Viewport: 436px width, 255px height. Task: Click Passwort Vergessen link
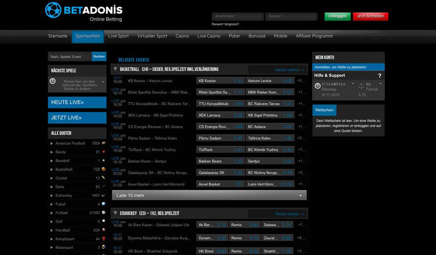(x=225, y=24)
